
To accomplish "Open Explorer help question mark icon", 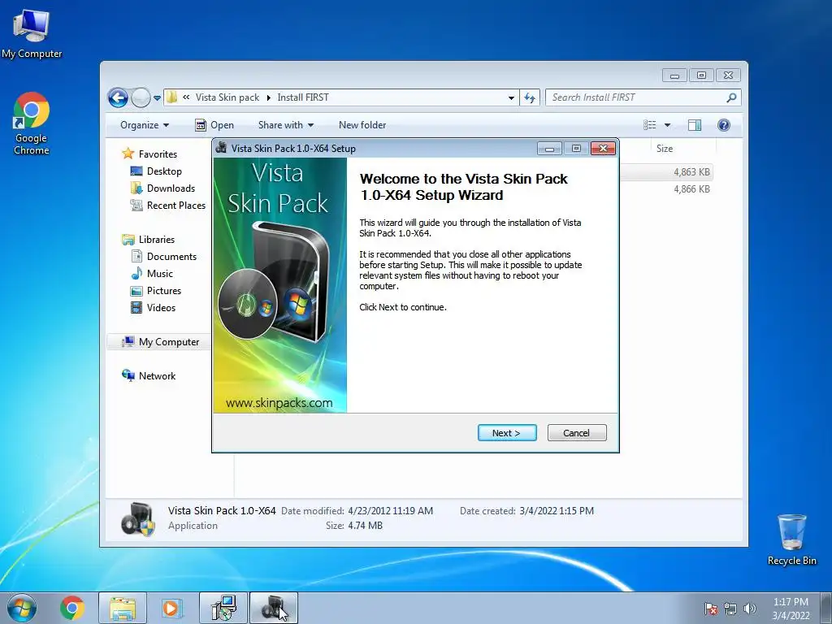I will 724,125.
